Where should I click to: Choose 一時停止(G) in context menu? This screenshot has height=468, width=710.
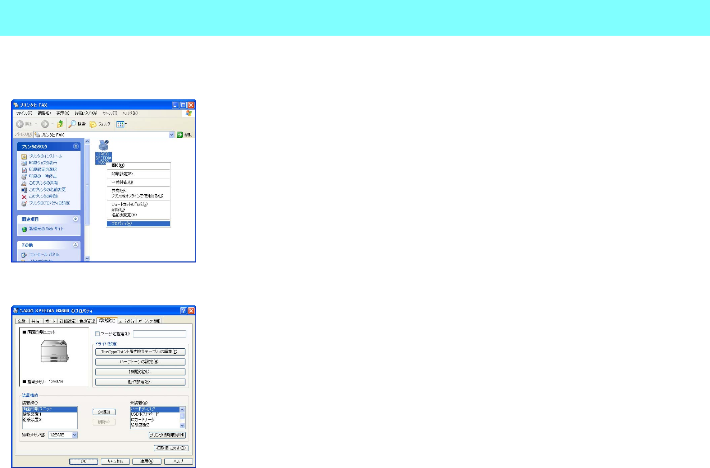pos(138,183)
